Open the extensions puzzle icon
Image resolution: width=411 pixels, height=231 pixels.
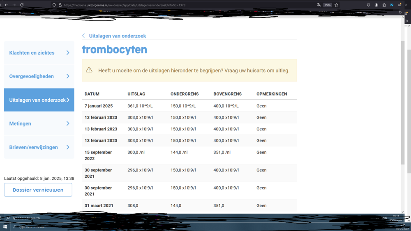[x=384, y=5]
